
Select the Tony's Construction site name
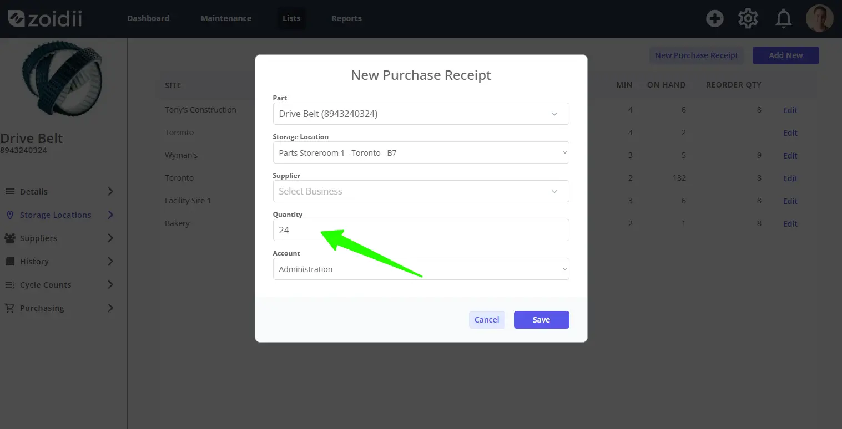[x=200, y=110]
